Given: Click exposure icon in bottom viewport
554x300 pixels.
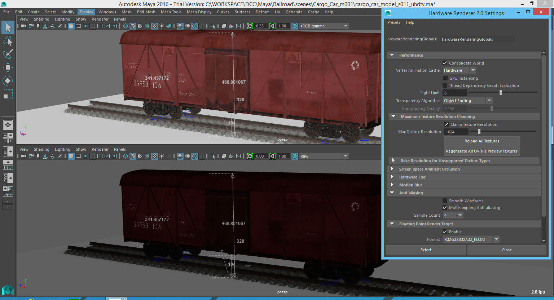Looking at the screenshot, I should (250, 156).
